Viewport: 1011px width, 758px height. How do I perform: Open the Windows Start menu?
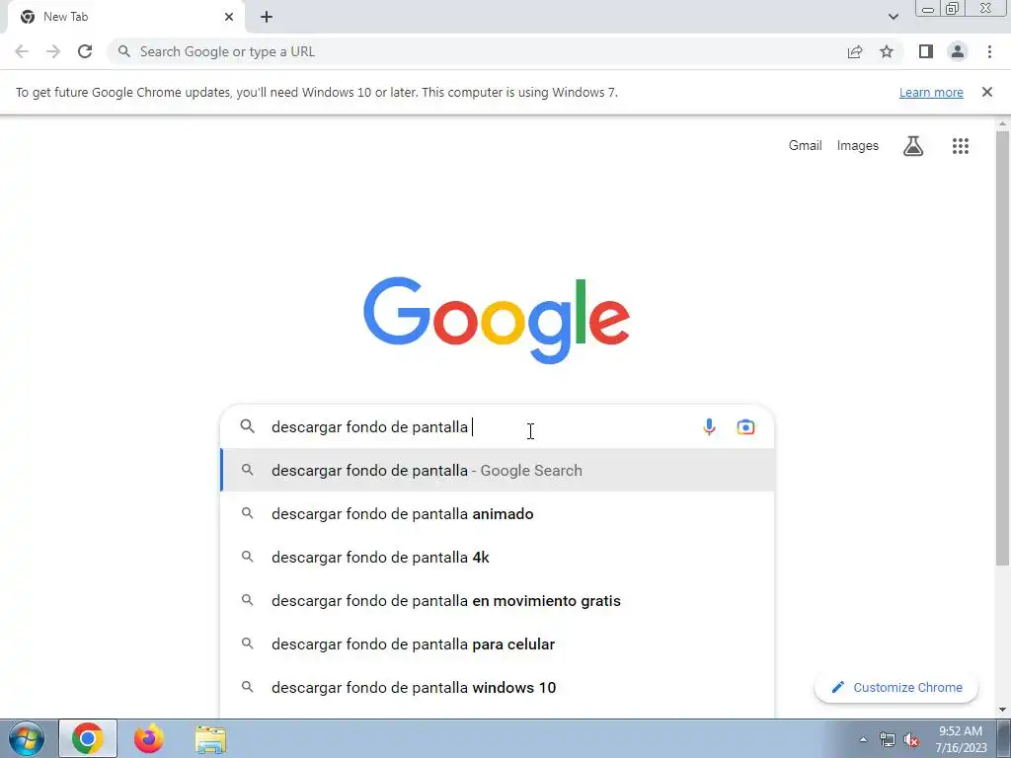[x=27, y=738]
